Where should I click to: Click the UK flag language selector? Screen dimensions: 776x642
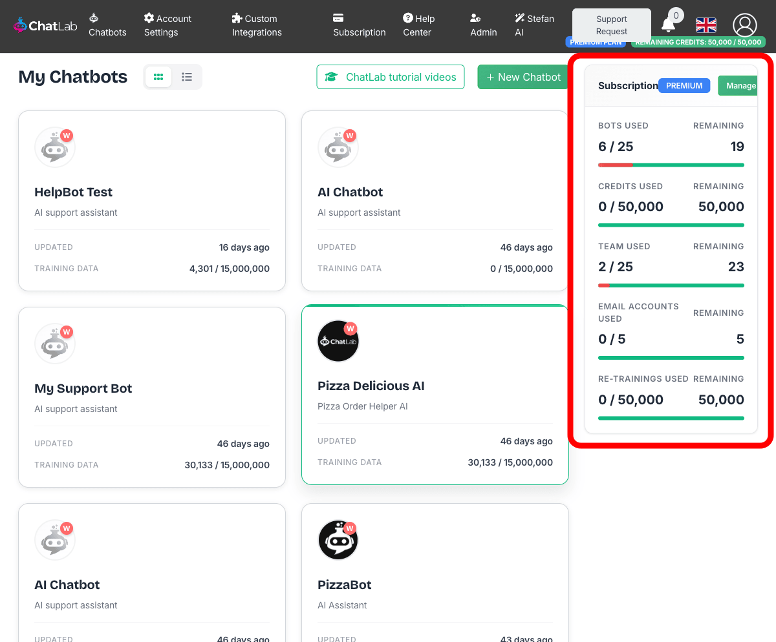[706, 25]
